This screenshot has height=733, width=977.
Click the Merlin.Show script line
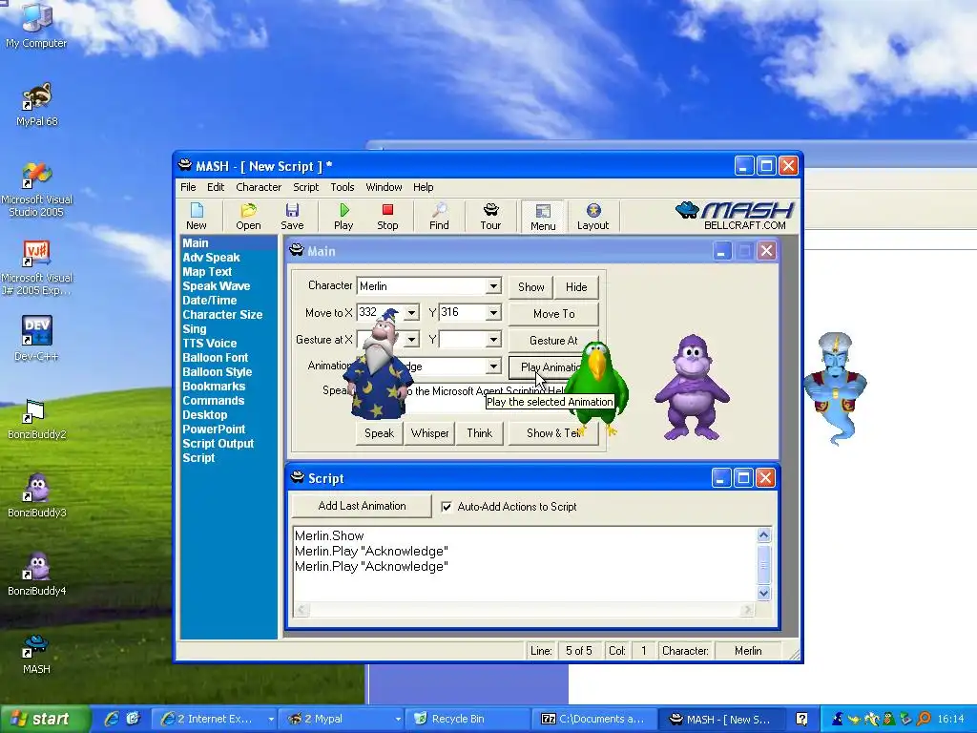coord(329,536)
